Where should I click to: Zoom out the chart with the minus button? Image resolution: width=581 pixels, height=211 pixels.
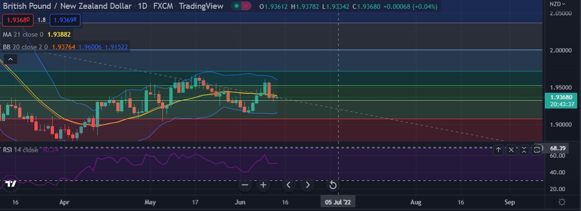[245, 185]
